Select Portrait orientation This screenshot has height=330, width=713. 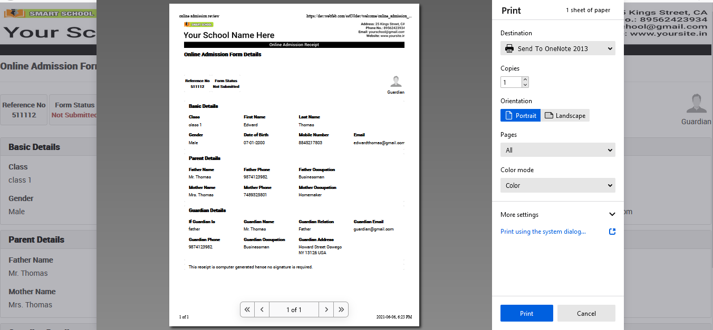pos(521,115)
